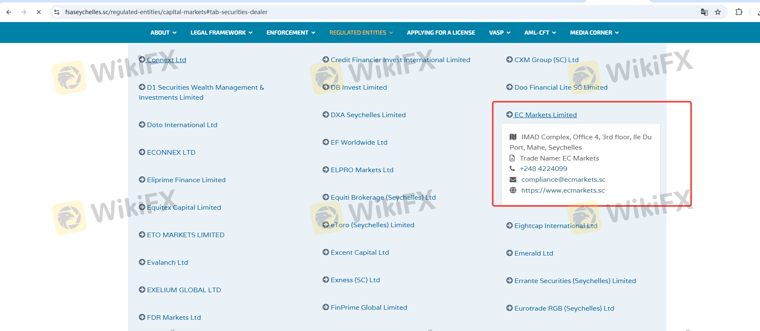Open Eurotrade RGB (Seychelles) Ltd details
The width and height of the screenshot is (760, 331).
(560, 308)
